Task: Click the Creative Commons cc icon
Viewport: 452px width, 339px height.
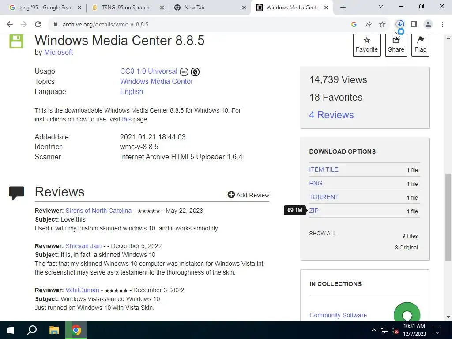Action: 184,72
